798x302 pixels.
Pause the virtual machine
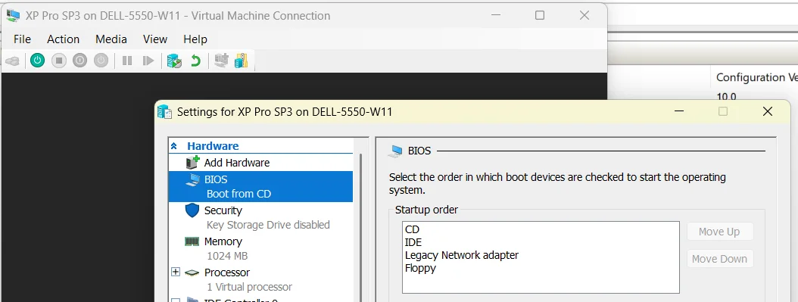tap(127, 61)
